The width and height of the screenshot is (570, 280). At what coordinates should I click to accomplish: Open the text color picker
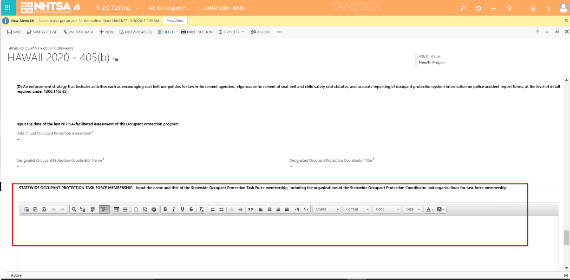coord(429,210)
